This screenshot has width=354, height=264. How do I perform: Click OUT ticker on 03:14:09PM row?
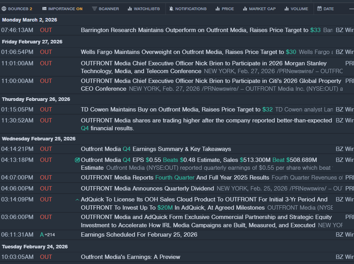pos(46,199)
